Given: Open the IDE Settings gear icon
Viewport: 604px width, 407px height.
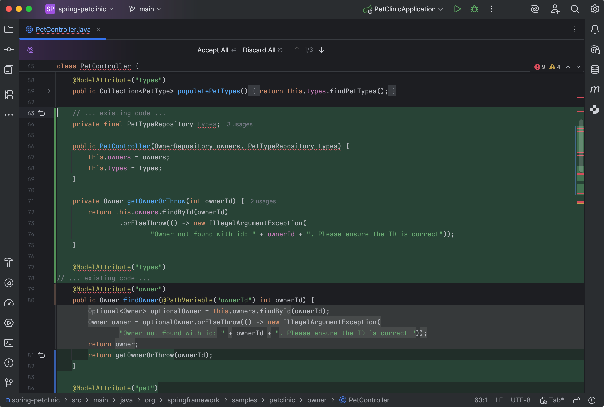Looking at the screenshot, I should 594,9.
